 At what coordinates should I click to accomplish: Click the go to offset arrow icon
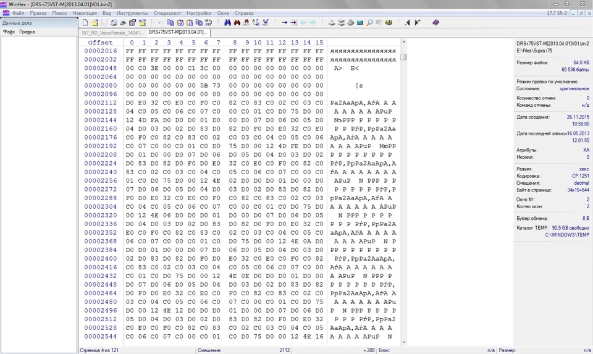(x=284, y=23)
